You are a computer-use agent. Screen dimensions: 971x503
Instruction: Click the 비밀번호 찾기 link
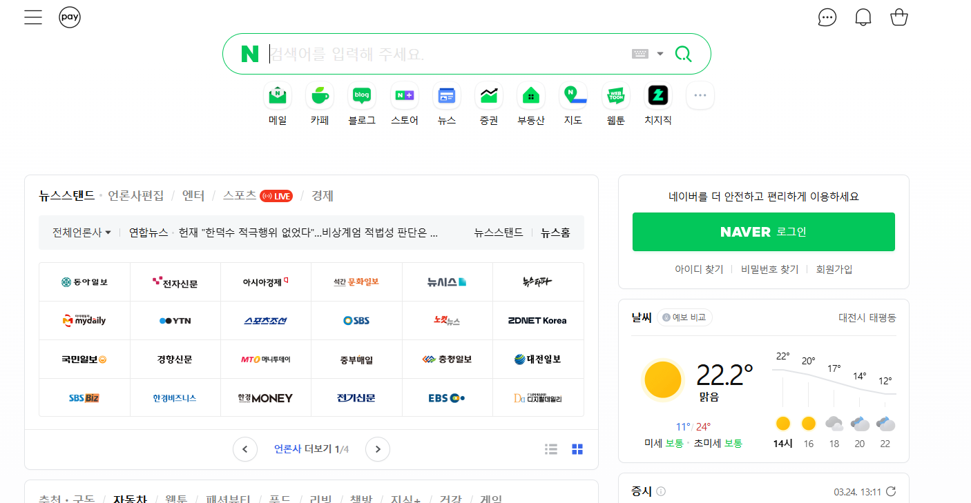pyautogui.click(x=770, y=270)
